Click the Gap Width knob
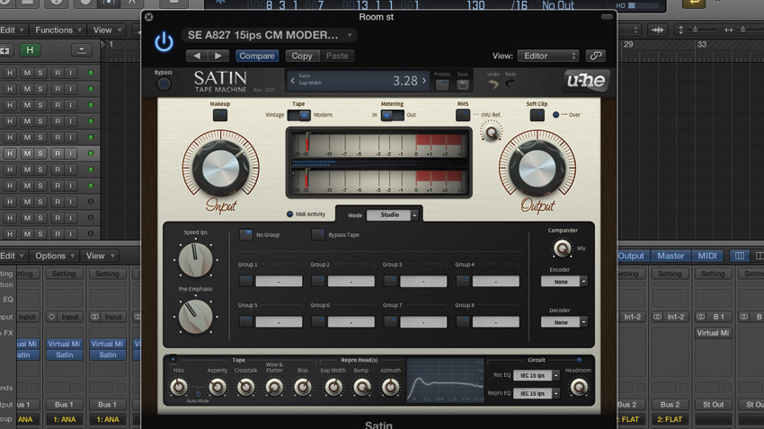764x429 pixels. [333, 387]
